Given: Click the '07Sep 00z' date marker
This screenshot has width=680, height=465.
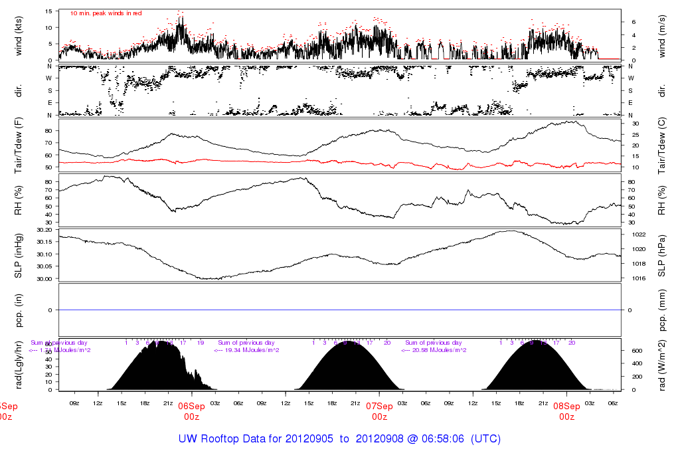Looking at the screenshot, I should (379, 411).
